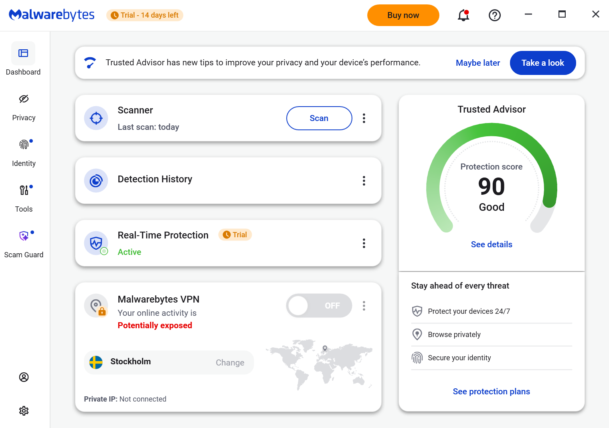Click the Trial badge on Real-Time Protection

pyautogui.click(x=235, y=235)
